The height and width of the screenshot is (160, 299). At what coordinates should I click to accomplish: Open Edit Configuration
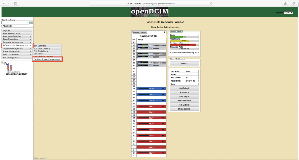(x=17, y=57)
